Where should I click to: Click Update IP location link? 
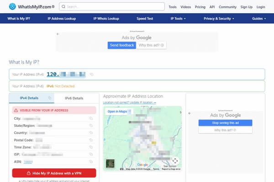coord(130,102)
